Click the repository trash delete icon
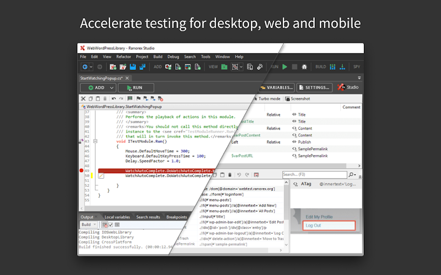Viewport: 441px width, 275px height. (230, 175)
